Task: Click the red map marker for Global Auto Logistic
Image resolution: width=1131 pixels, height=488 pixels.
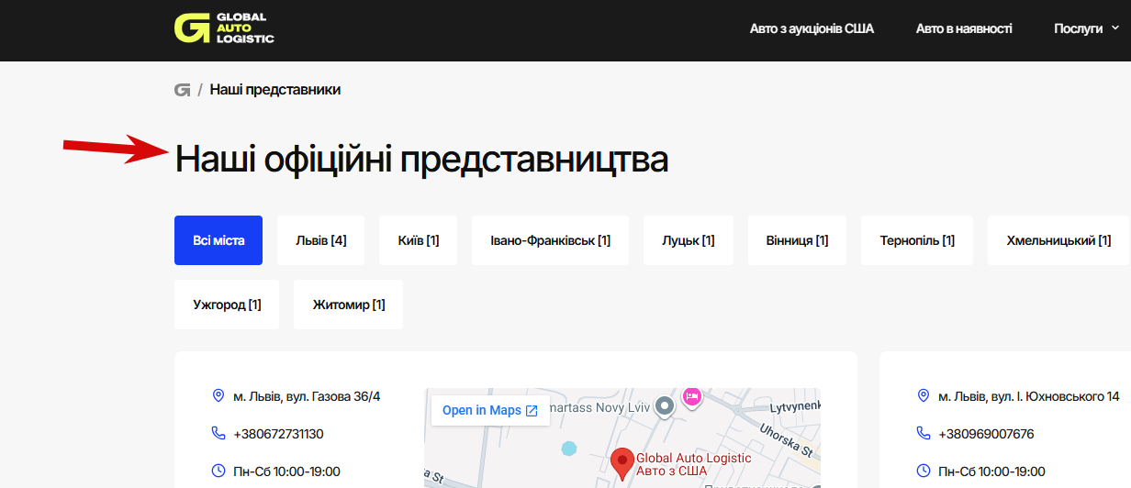Action: point(622,463)
